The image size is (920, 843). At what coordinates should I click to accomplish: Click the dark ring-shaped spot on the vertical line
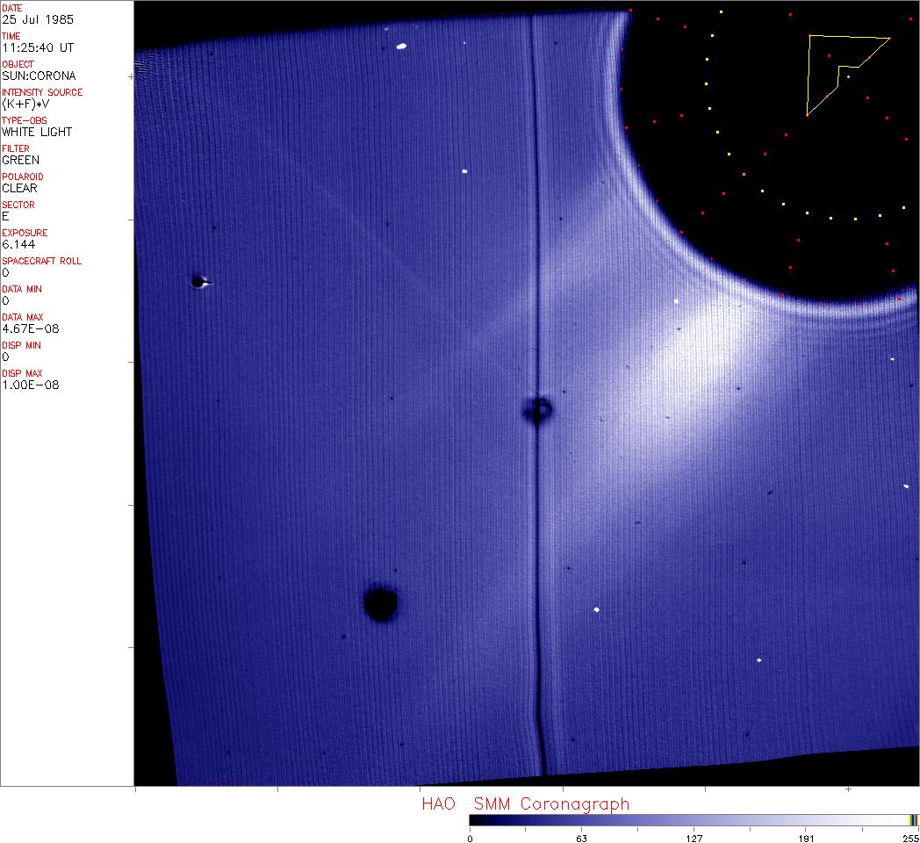[x=537, y=409]
